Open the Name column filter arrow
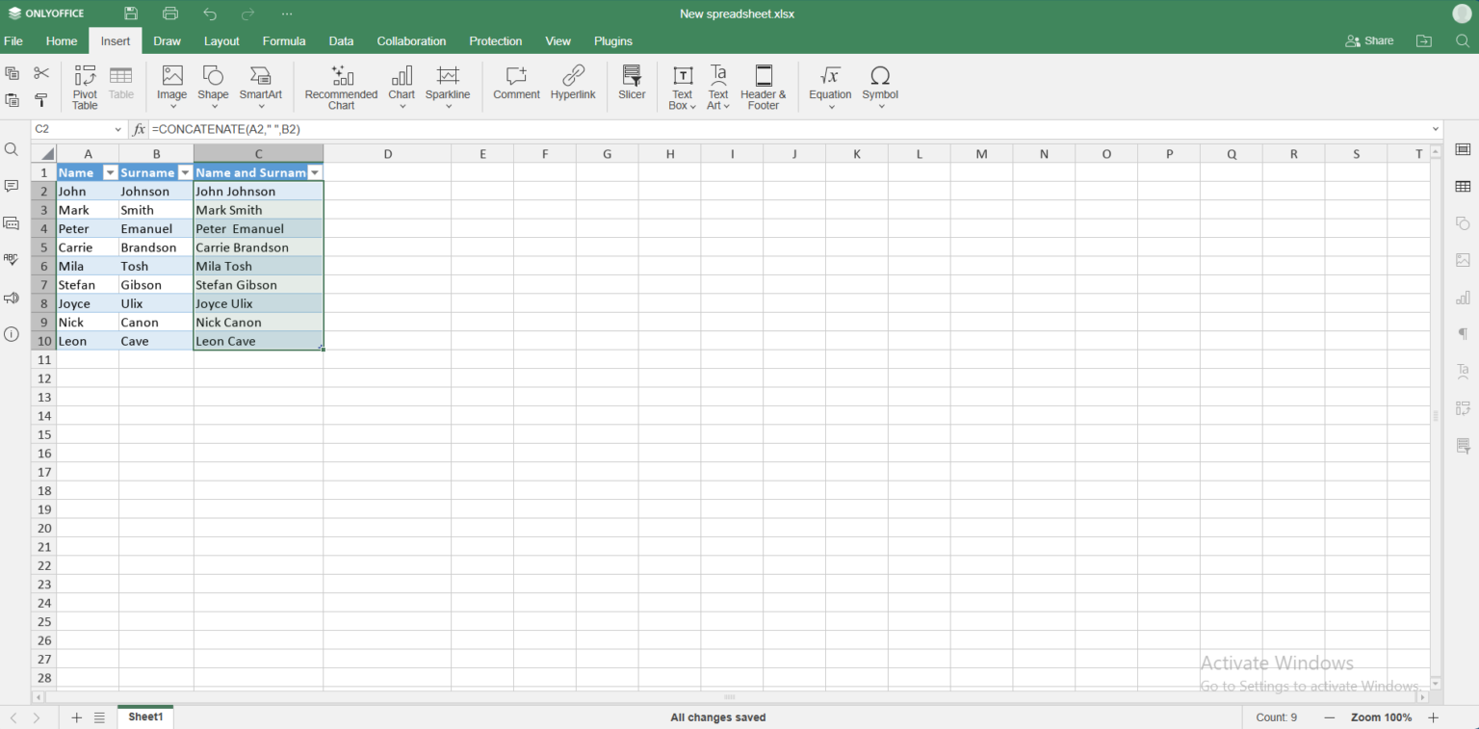The image size is (1479, 729). (109, 172)
